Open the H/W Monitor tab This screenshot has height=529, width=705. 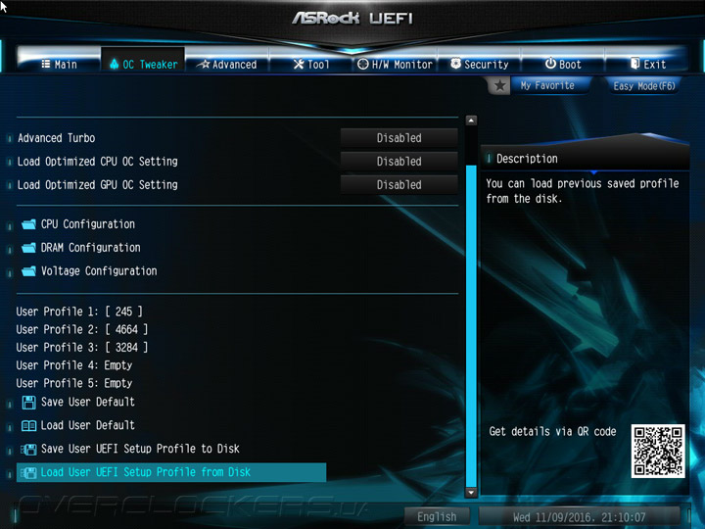coord(396,65)
